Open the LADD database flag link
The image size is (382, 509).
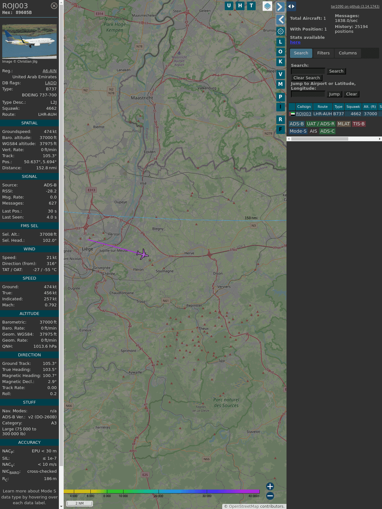coord(51,83)
